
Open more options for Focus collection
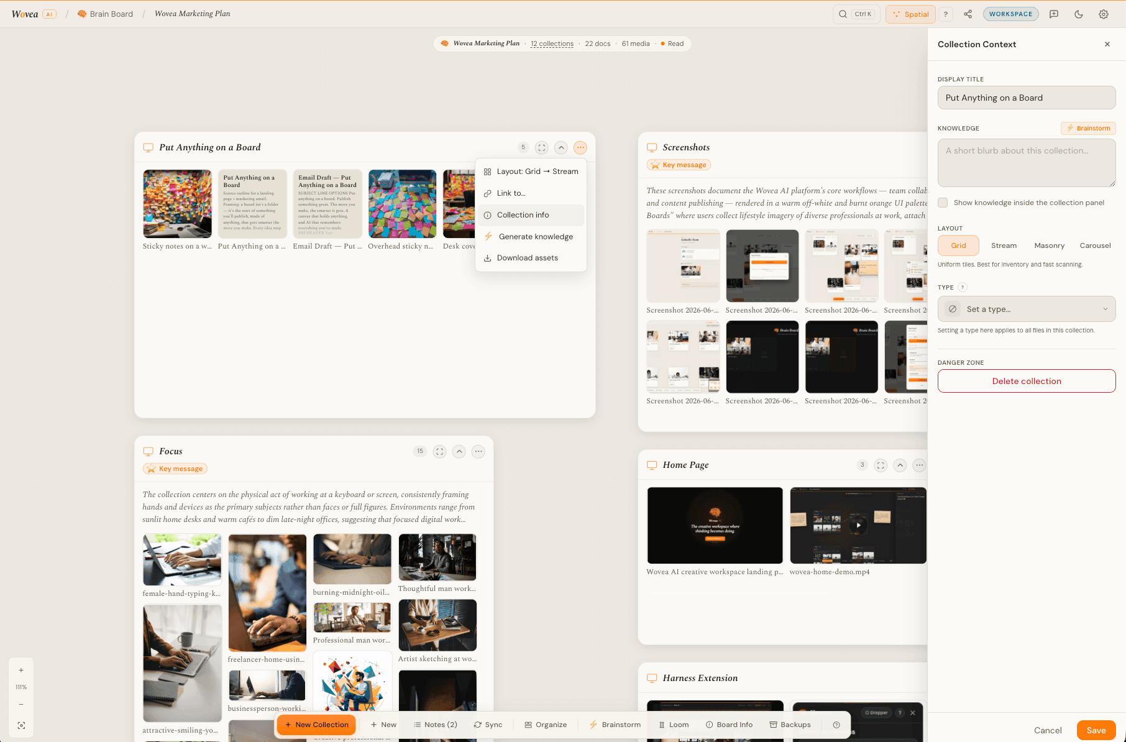tap(478, 451)
